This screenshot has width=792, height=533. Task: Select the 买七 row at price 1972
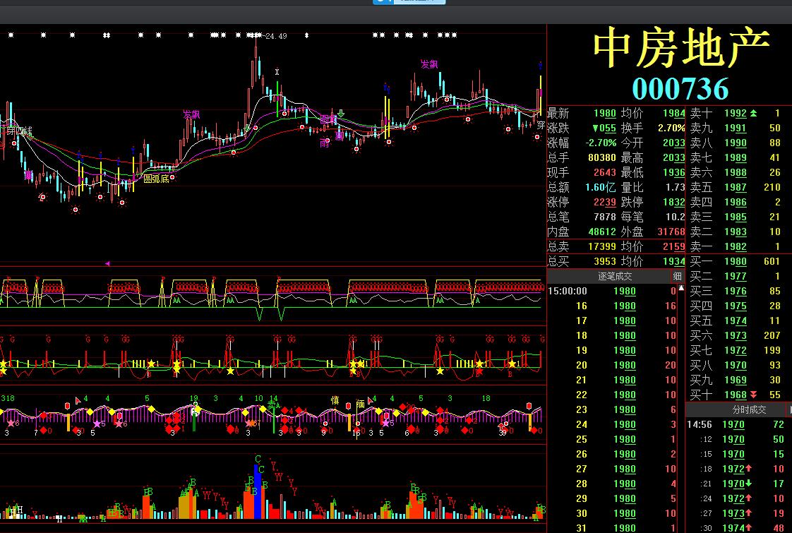click(738, 350)
